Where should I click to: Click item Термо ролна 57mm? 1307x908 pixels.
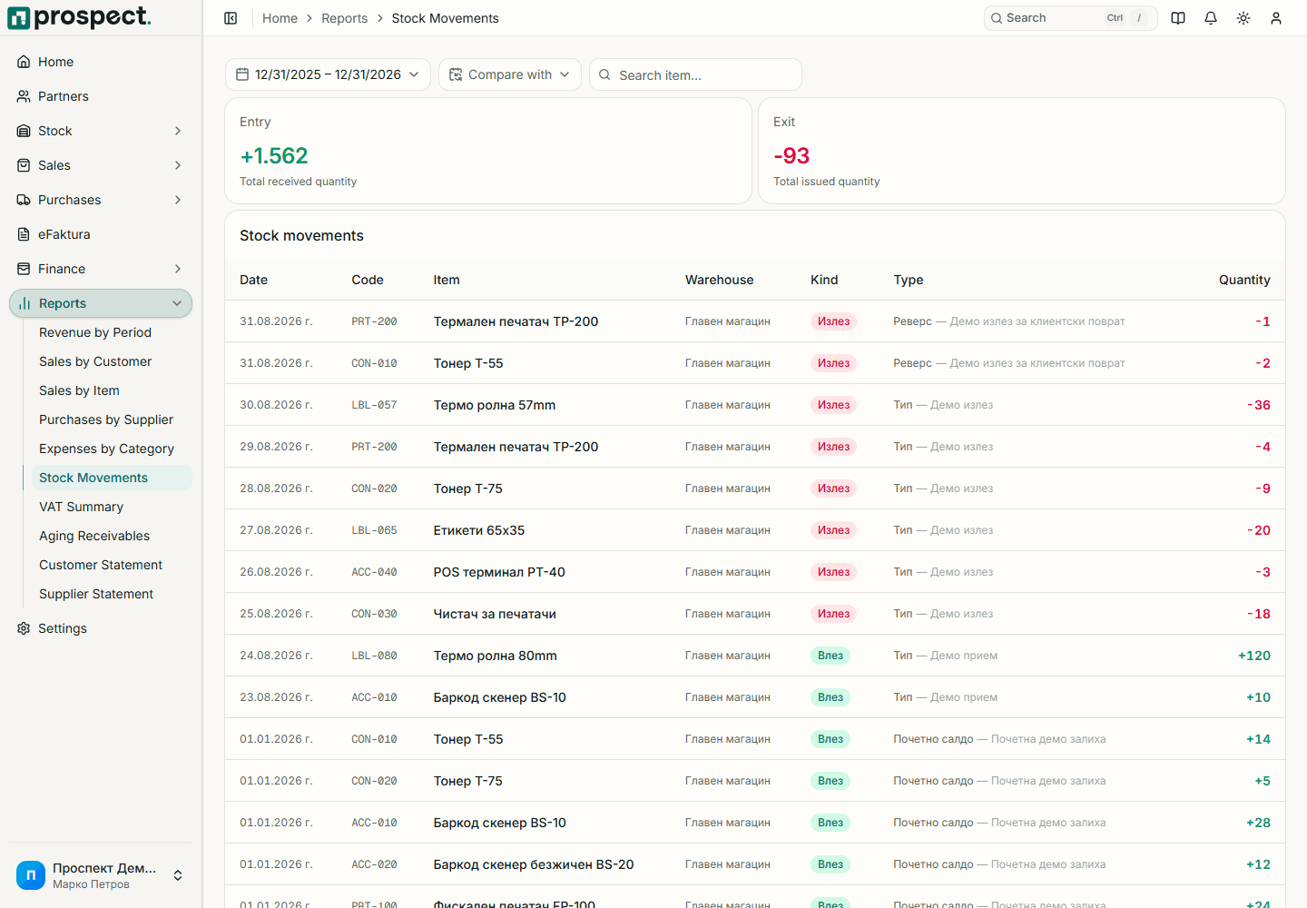coord(495,405)
